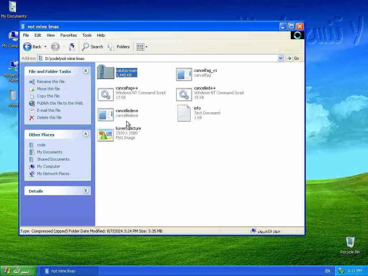Click the kuvertupicture file name

128,128
